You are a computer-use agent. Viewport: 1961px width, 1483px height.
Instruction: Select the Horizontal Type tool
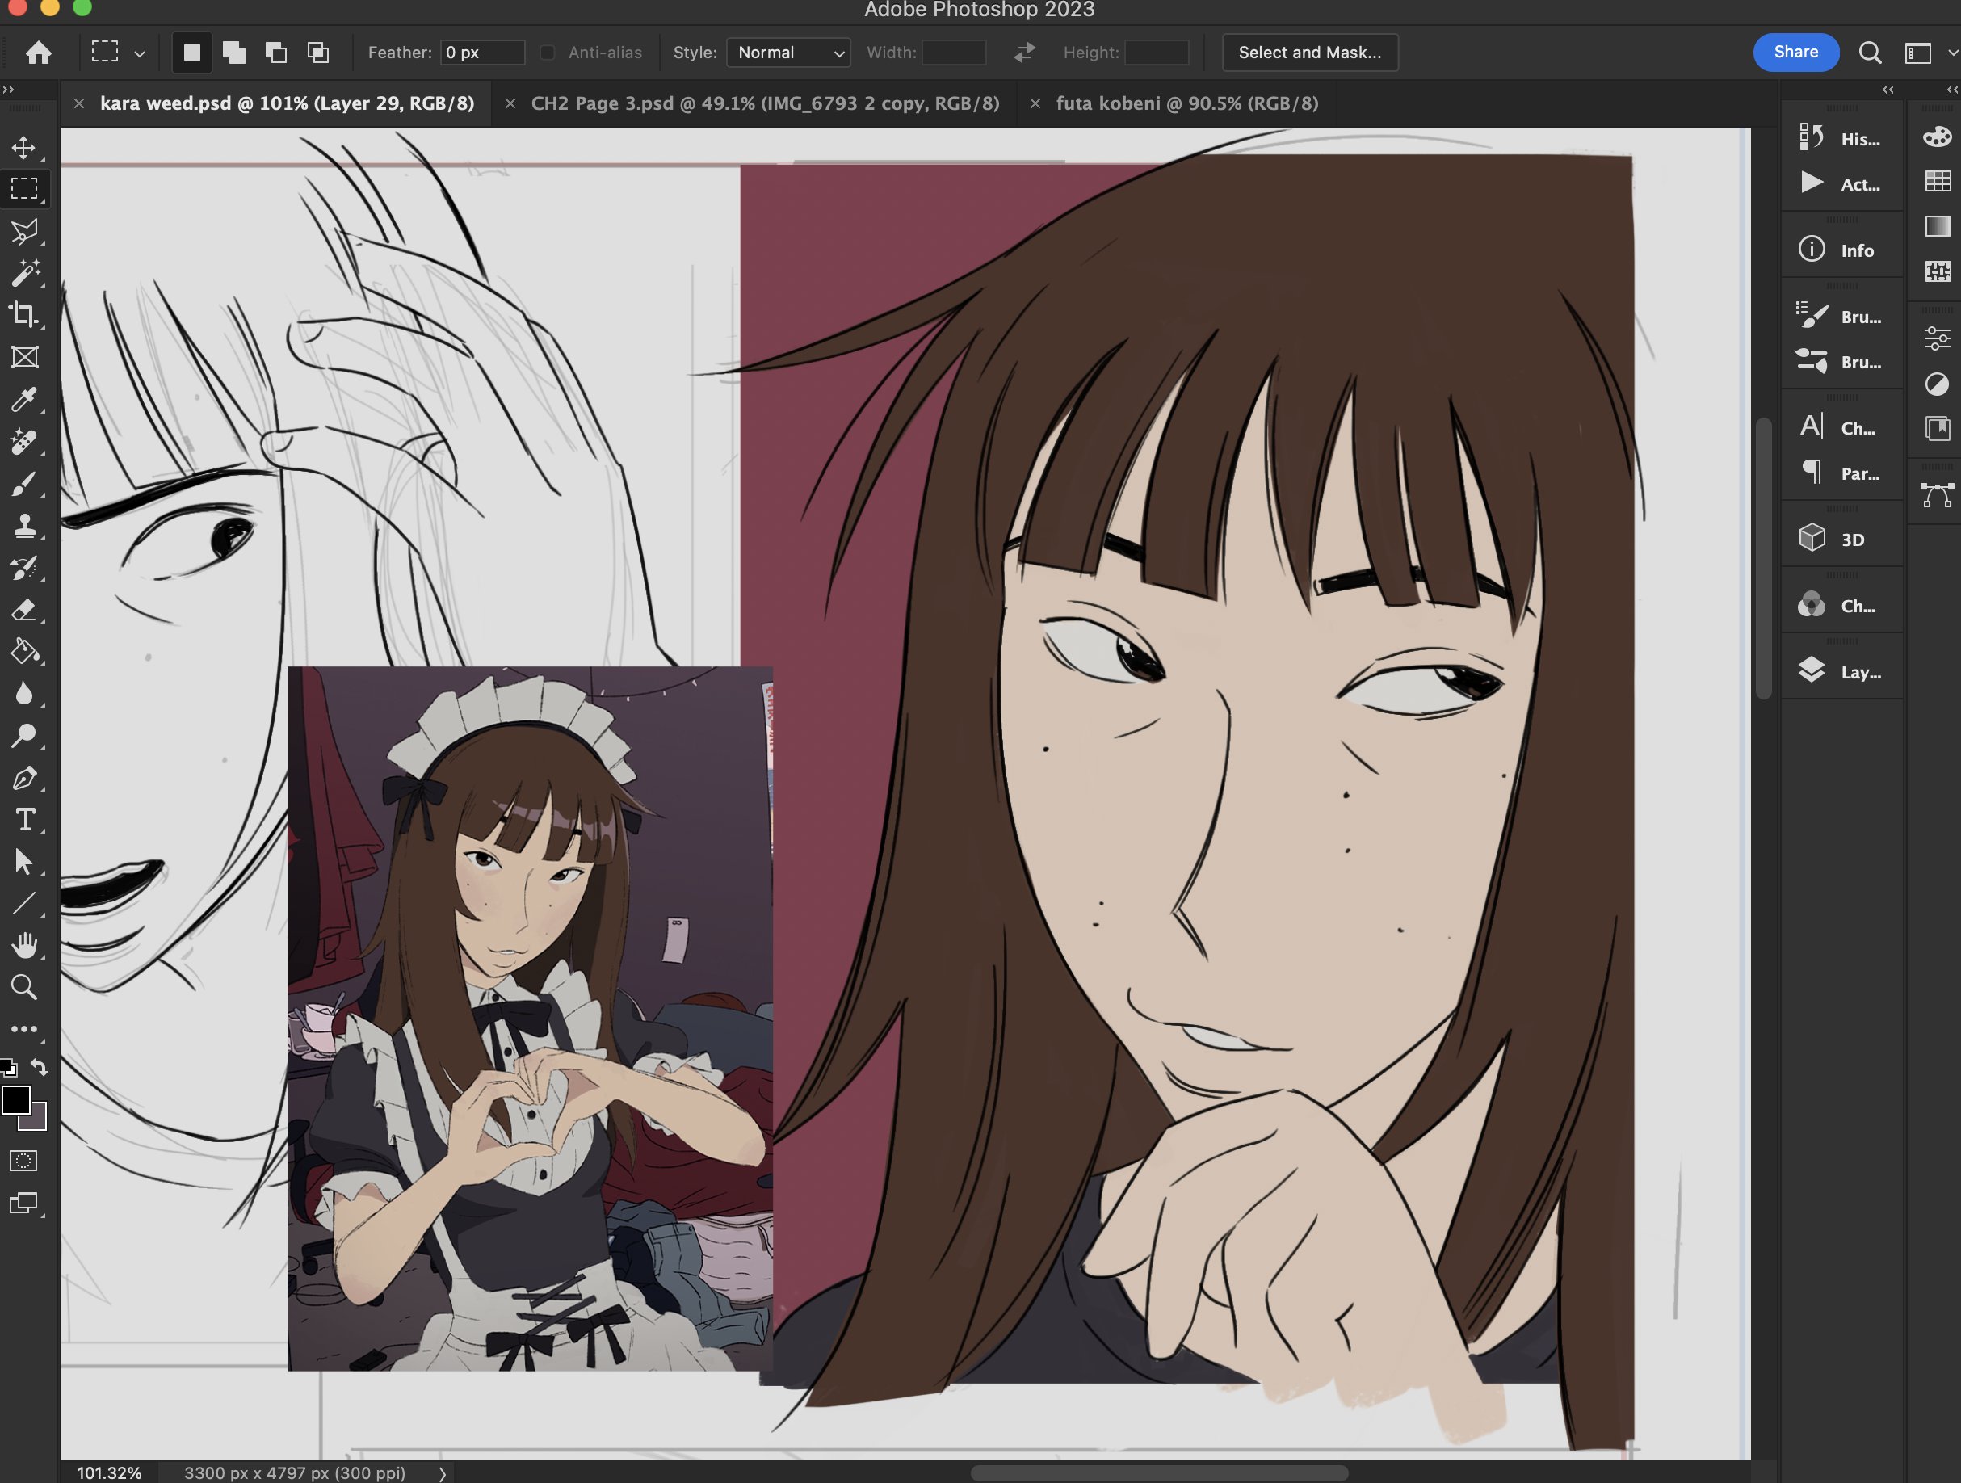24,820
